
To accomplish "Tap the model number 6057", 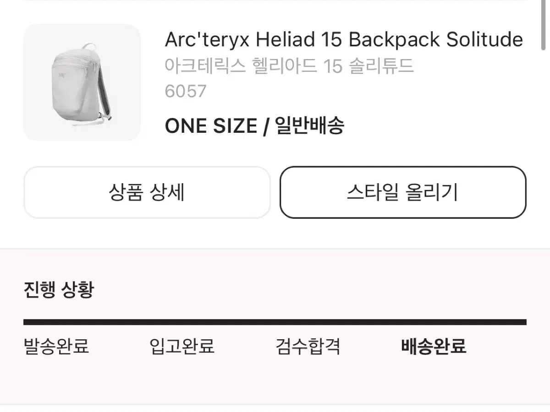I will pyautogui.click(x=186, y=92).
